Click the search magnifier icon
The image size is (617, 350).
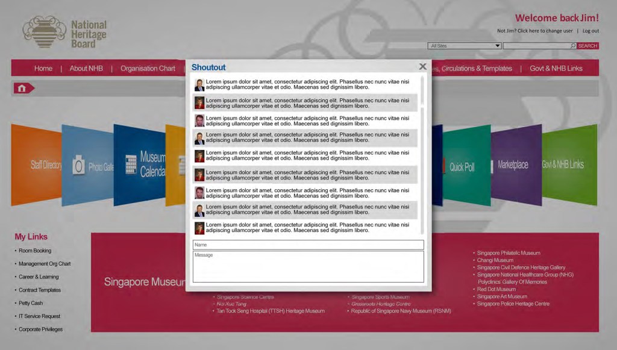click(x=572, y=46)
